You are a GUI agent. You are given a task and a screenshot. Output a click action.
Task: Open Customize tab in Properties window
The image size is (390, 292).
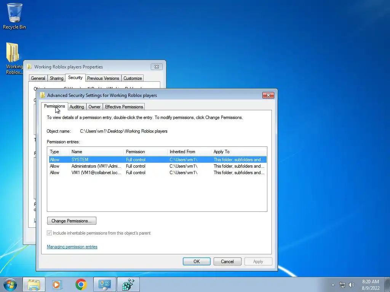pos(133,78)
